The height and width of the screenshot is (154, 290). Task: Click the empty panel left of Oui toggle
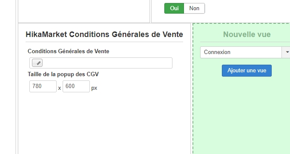pyautogui.click(x=84, y=11)
